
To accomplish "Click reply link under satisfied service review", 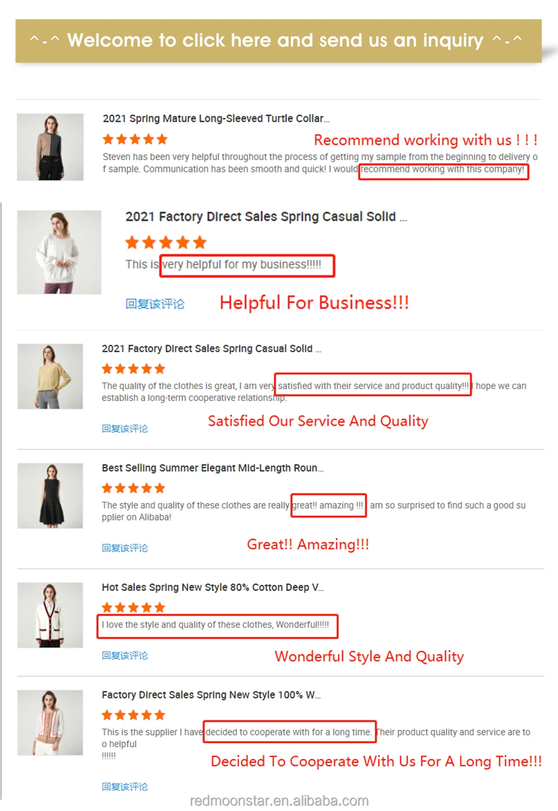I will pyautogui.click(x=125, y=429).
